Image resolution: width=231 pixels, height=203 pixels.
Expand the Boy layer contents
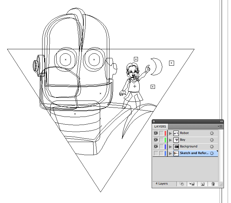170,140
